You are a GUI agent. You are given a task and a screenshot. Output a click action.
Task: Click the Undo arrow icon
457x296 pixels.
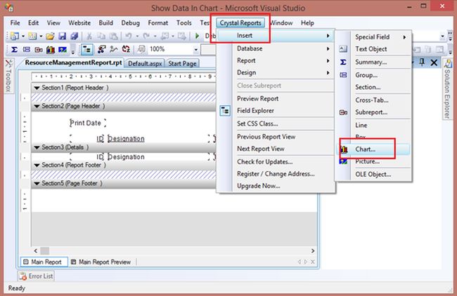click(x=129, y=36)
